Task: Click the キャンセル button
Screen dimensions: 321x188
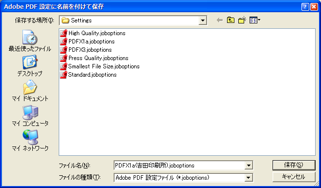Action: click(294, 177)
